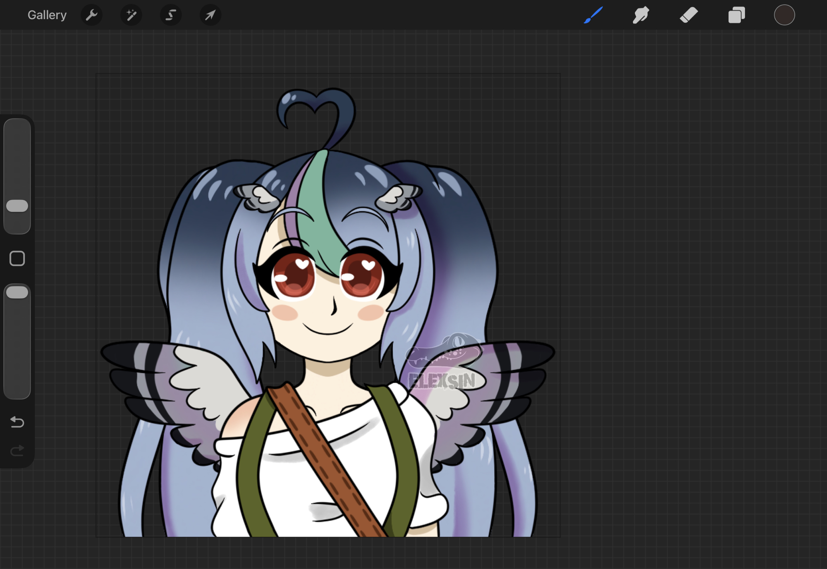This screenshot has width=827, height=569.
Task: Click the brush size slider handle
Action: coord(17,206)
